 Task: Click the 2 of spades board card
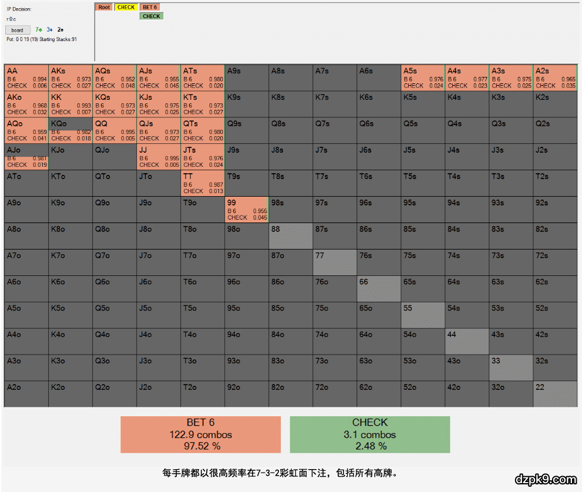click(60, 29)
